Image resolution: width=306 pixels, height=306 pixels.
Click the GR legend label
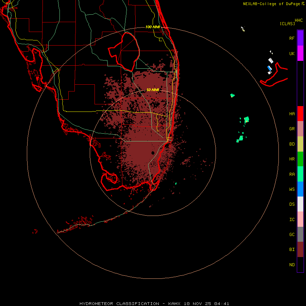[292, 129]
